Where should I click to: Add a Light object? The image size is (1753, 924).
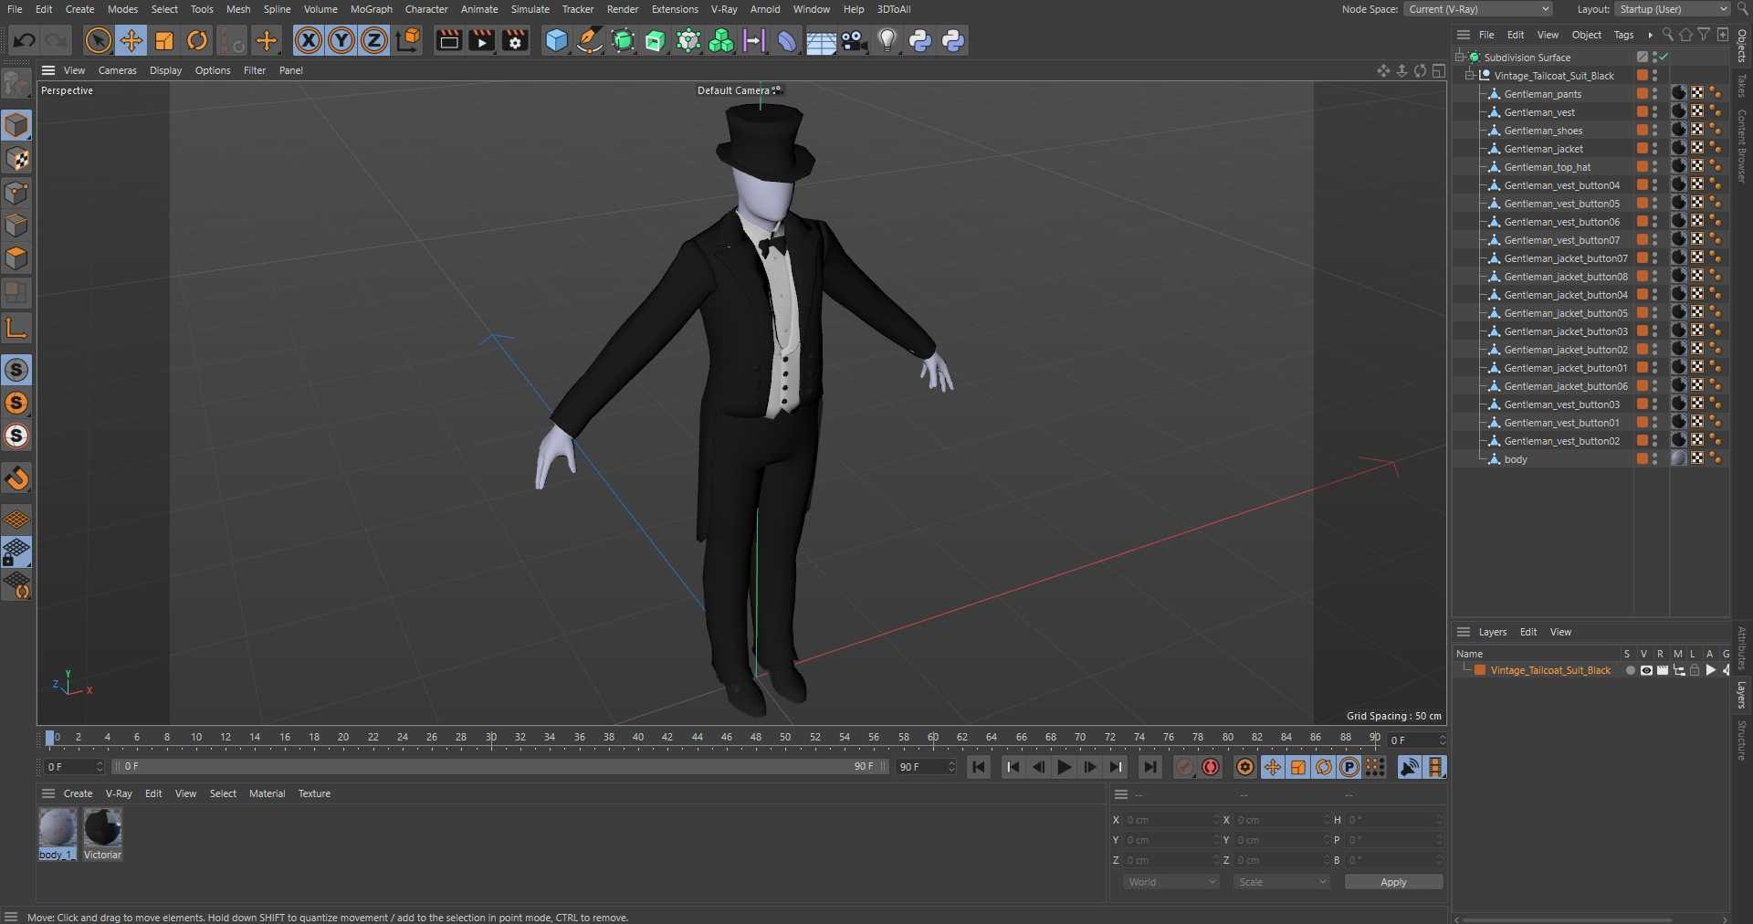887,40
